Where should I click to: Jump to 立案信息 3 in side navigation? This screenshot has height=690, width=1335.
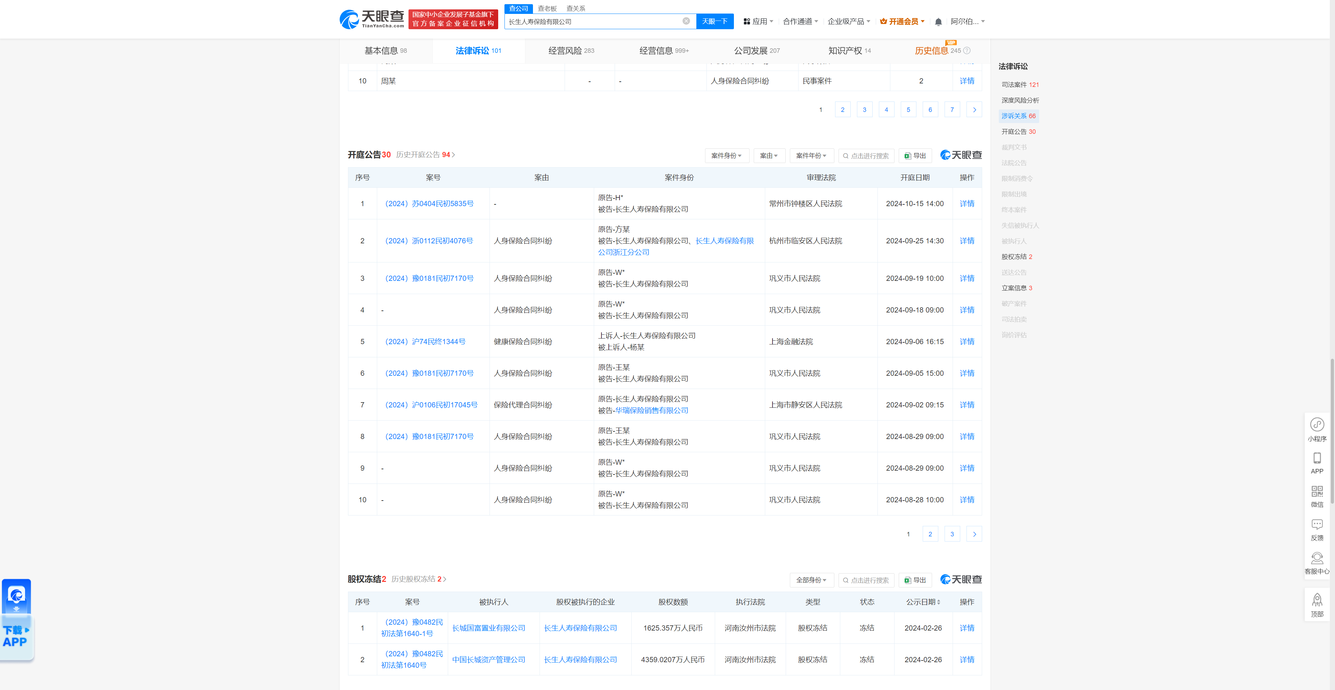tap(1016, 287)
